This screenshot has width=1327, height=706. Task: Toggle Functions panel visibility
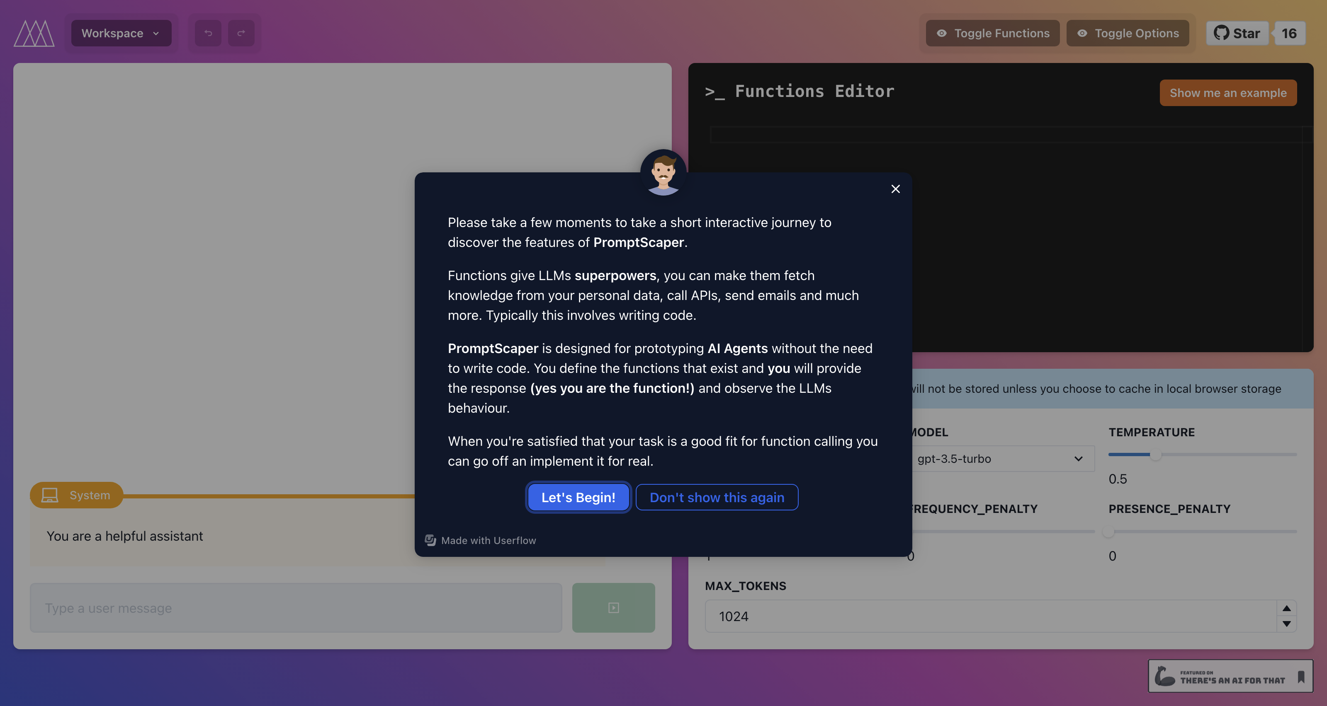pyautogui.click(x=992, y=34)
